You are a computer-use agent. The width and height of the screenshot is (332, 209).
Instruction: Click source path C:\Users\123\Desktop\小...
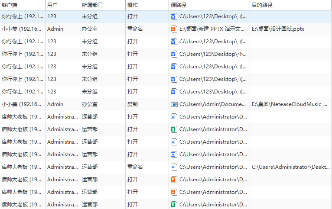click(213, 54)
